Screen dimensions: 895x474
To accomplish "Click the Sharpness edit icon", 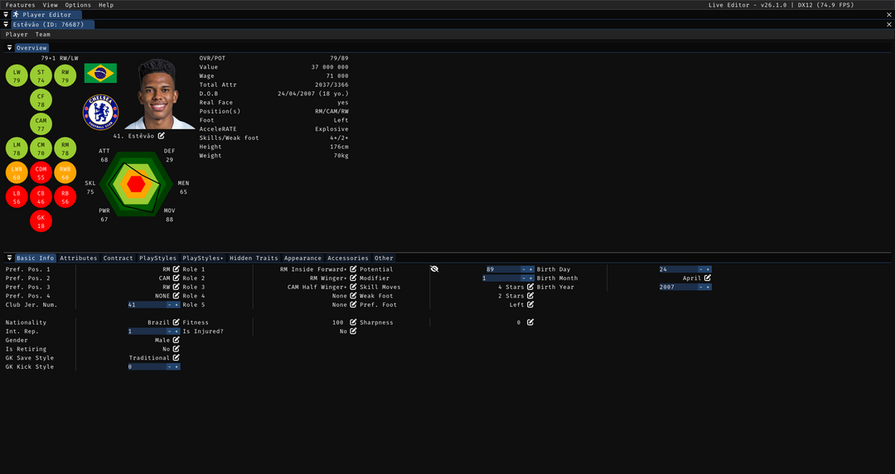I will click(x=530, y=322).
